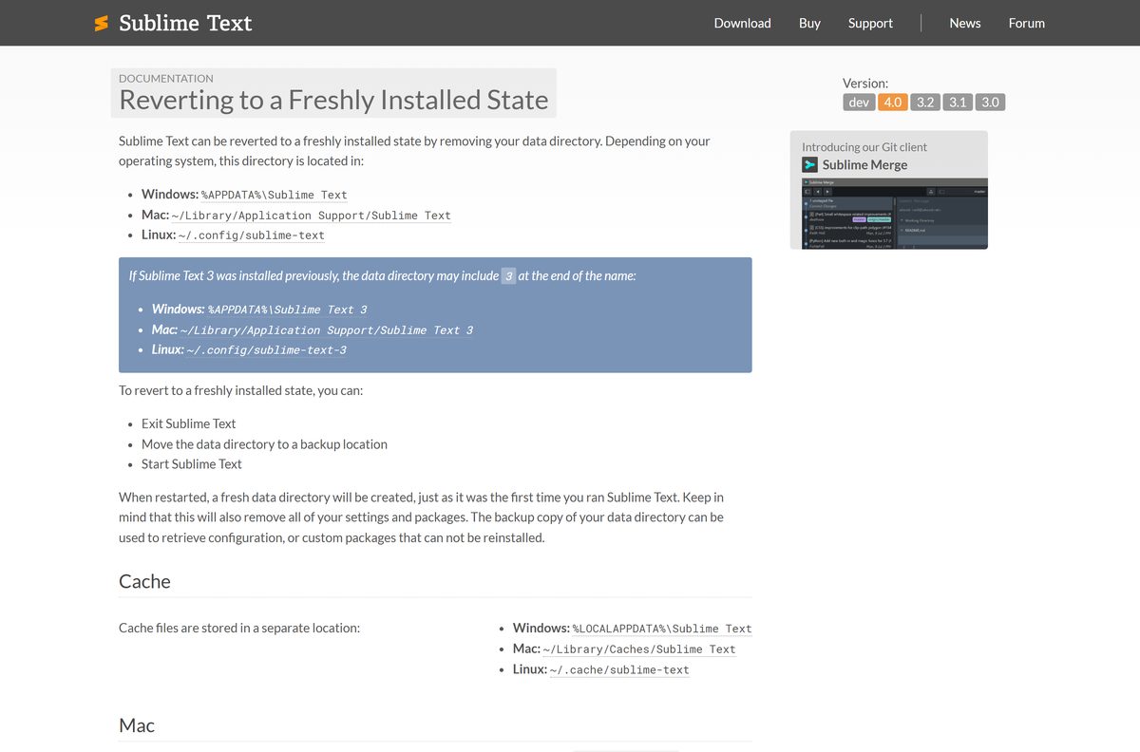
Task: Visit the Forum link
Action: (1026, 23)
